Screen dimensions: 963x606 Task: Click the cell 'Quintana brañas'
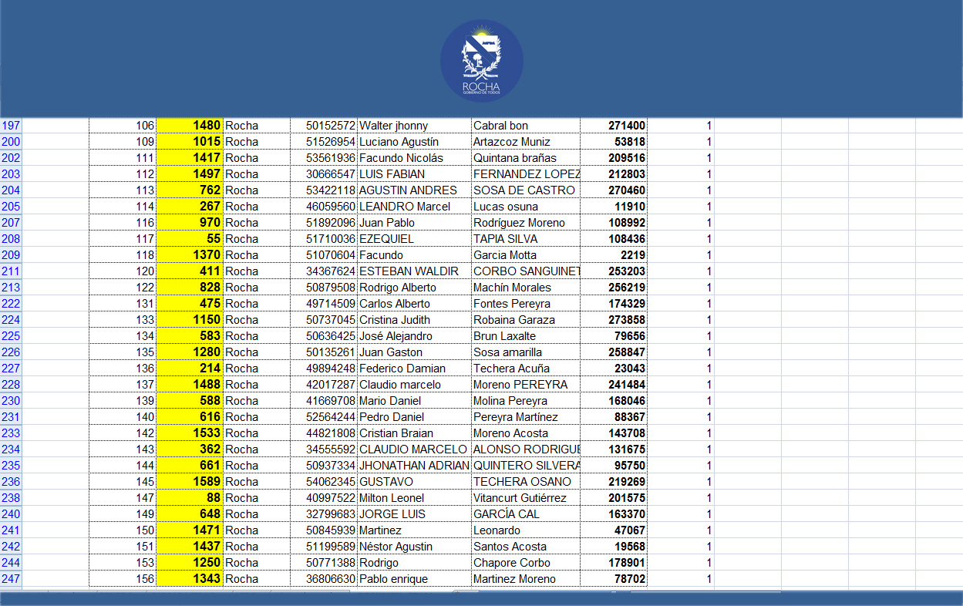[526, 158]
